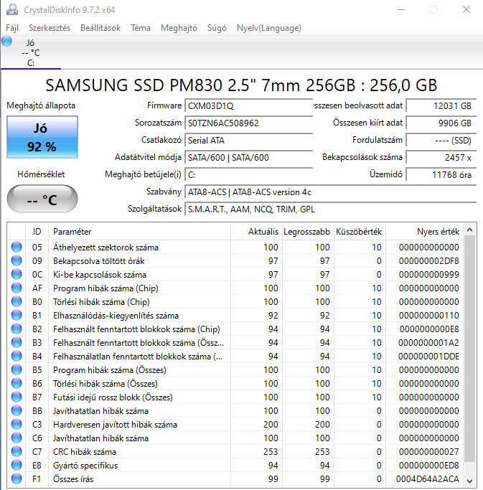Select raw value 0004D64A2ACA in Összes írás row
The image size is (483, 490).
click(427, 479)
